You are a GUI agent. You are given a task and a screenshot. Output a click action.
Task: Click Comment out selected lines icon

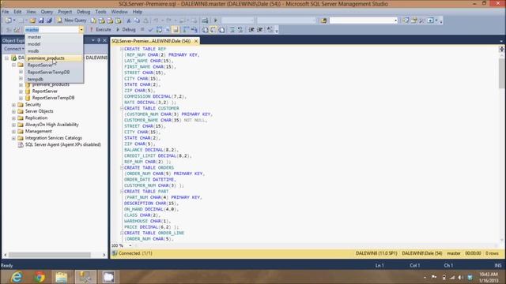click(232, 30)
